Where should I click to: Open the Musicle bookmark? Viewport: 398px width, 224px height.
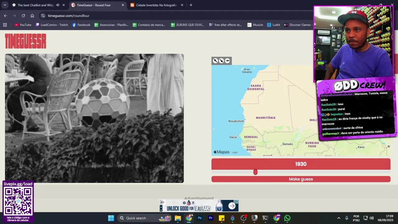(x=255, y=25)
